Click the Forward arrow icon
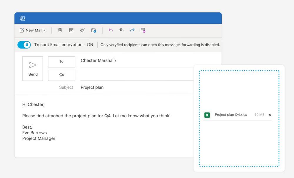294x178 pixels. click(x=132, y=30)
